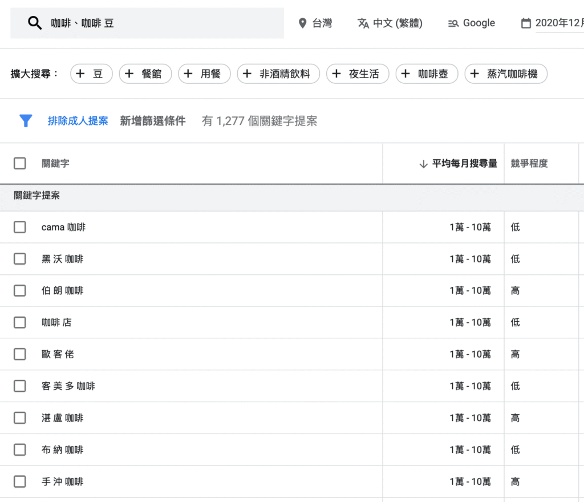Viewport: 584px width, 502px height.
Task: Check the 歐 客 佬 row checkbox
Action: pyautogui.click(x=20, y=354)
